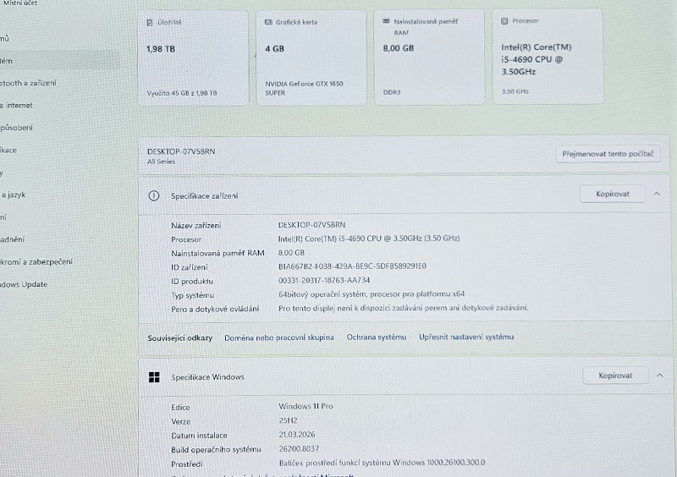Open the Grafická karta card
This screenshot has height=477, width=677.
[311, 58]
